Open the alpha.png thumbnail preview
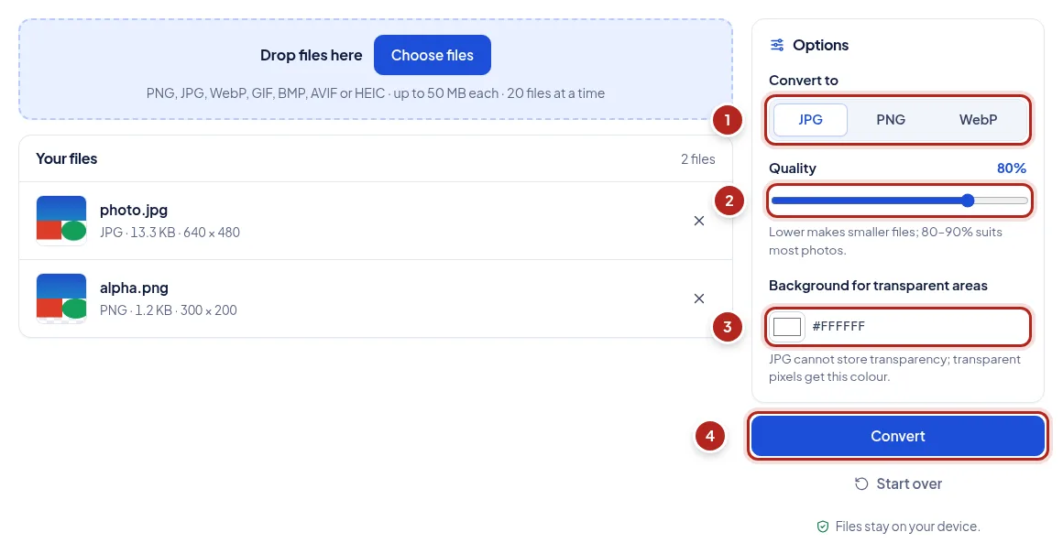 click(x=61, y=298)
